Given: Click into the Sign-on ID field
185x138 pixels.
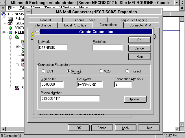Looking at the screenshot, I should click(52, 85).
